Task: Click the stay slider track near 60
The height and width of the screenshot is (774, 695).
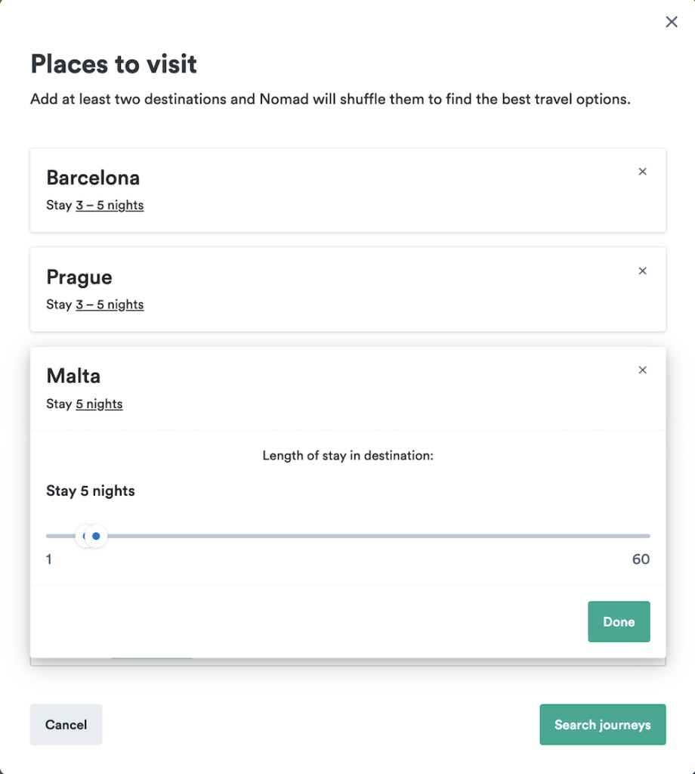Action: pos(635,537)
